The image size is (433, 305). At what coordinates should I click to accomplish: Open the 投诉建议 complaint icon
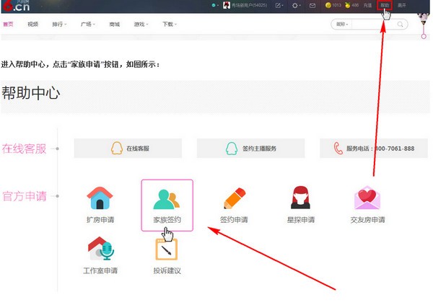pos(167,249)
